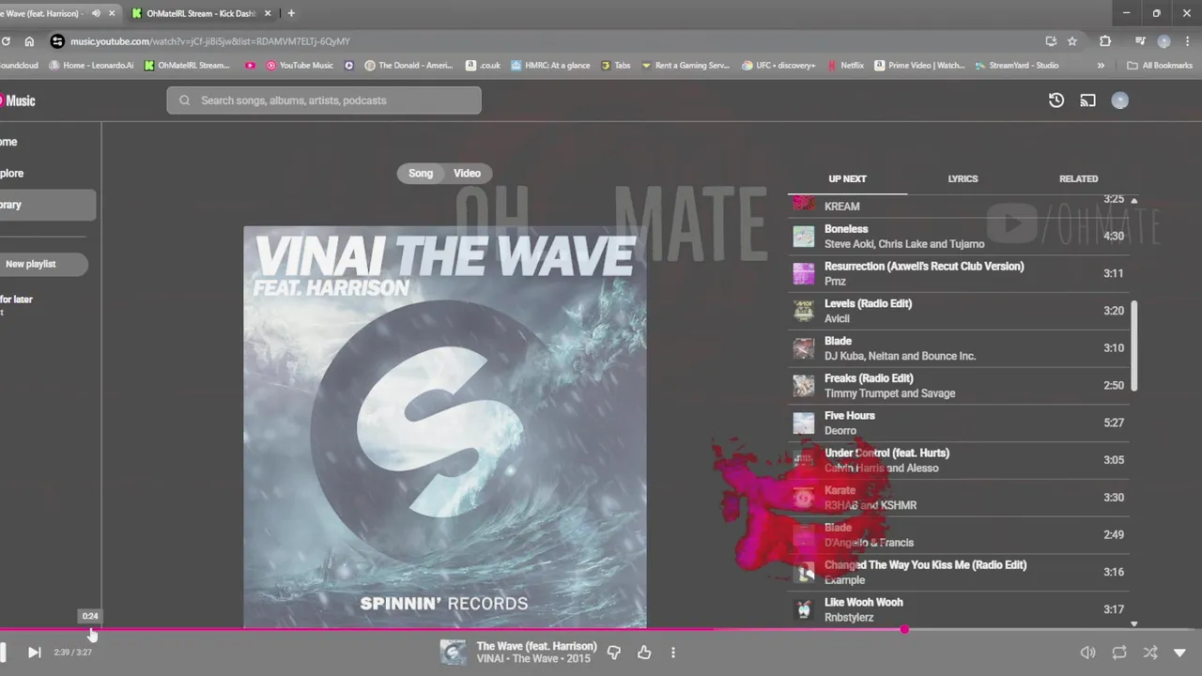Play Boneless by Steve Aoki from the queue

click(x=958, y=236)
